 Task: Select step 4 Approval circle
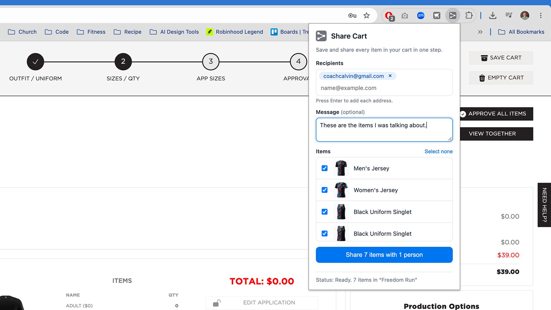click(298, 62)
